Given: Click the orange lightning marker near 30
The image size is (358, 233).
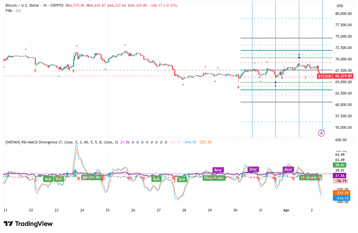Looking at the screenshot, I should [x=238, y=87].
